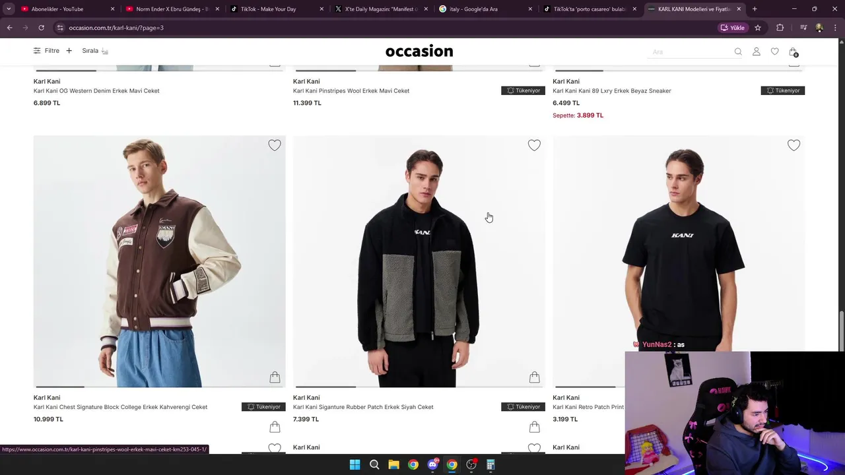Add brown college jacket to bag icon
Screen dimensions: 845x475
[x=275, y=377]
